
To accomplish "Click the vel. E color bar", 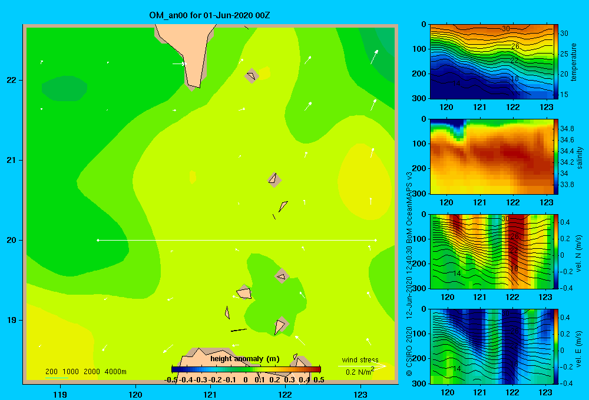I will 556,346.
